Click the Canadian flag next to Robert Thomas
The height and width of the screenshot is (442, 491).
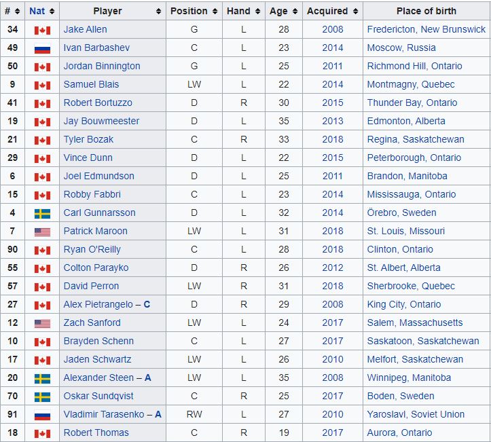click(42, 433)
